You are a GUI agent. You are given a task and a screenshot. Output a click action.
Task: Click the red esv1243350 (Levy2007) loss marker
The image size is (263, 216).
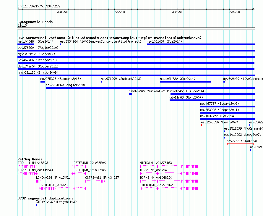[202, 125]
